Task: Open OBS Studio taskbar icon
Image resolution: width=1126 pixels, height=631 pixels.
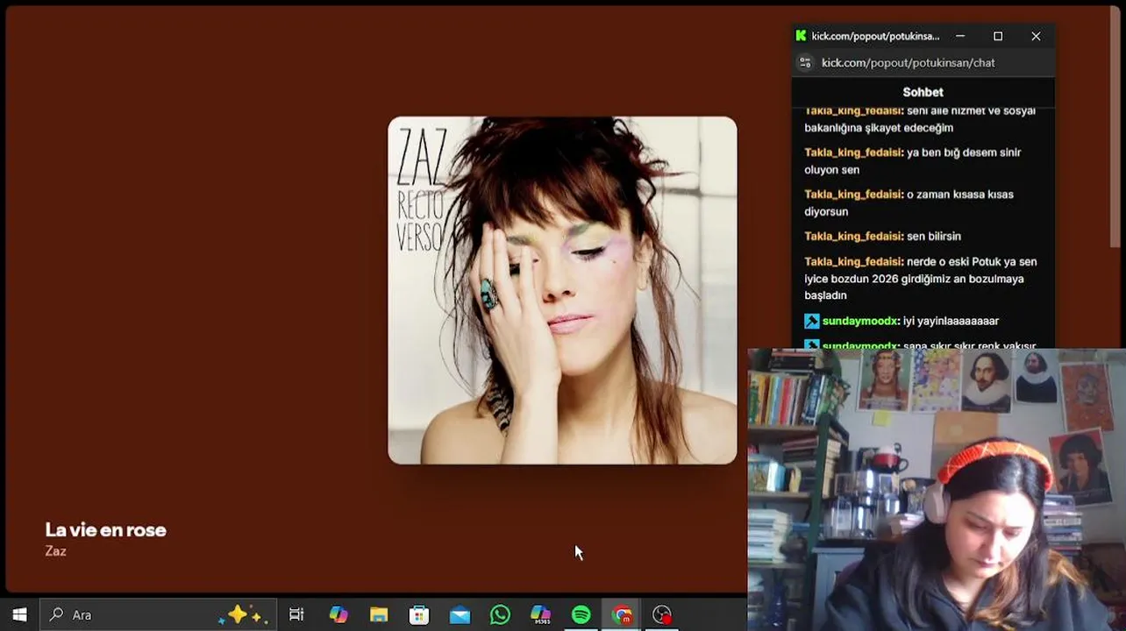Action: (x=662, y=614)
